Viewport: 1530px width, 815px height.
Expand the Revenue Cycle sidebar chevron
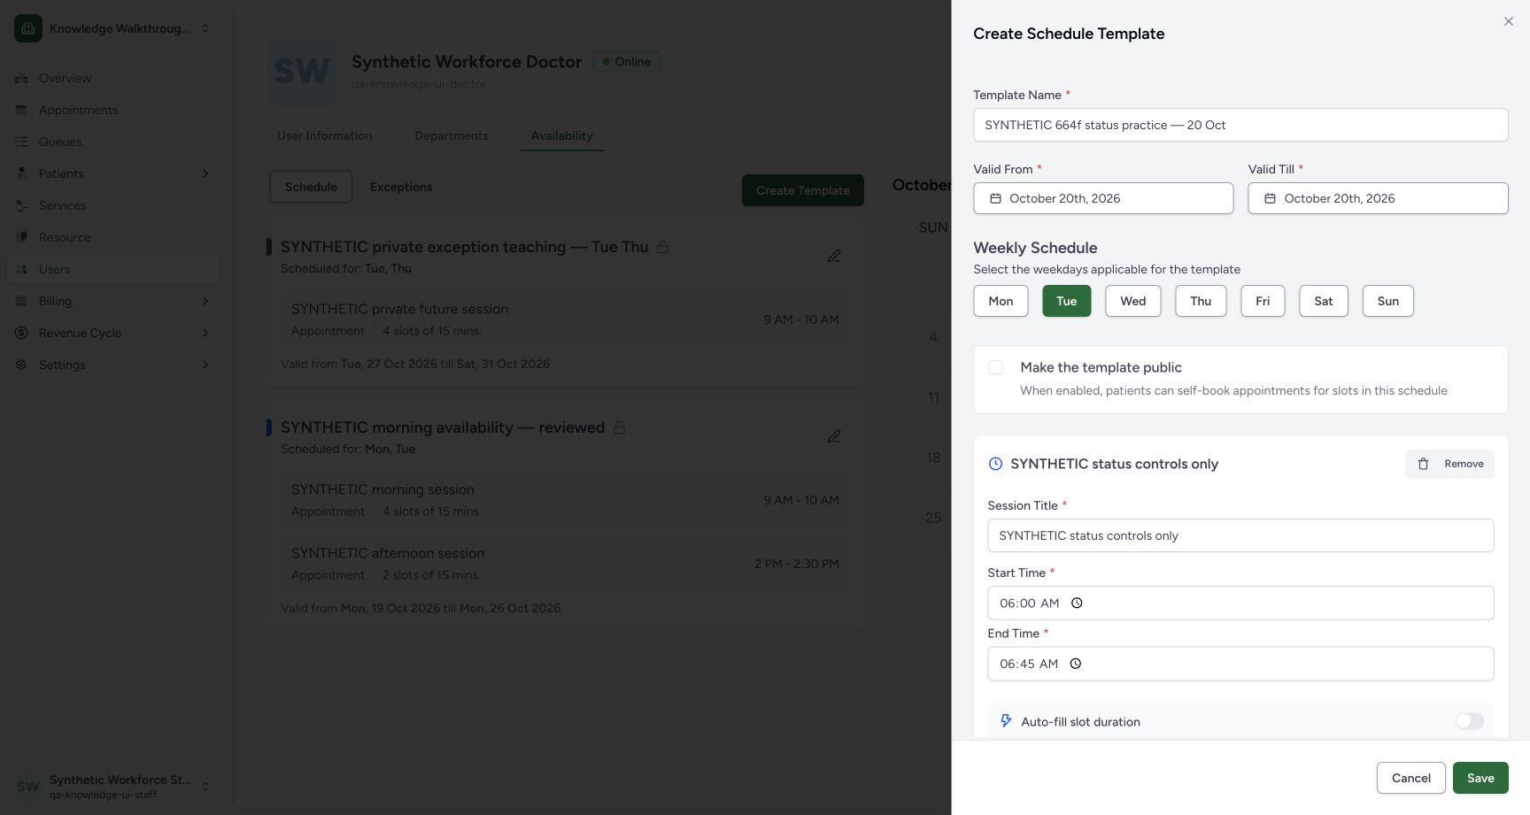tap(205, 333)
